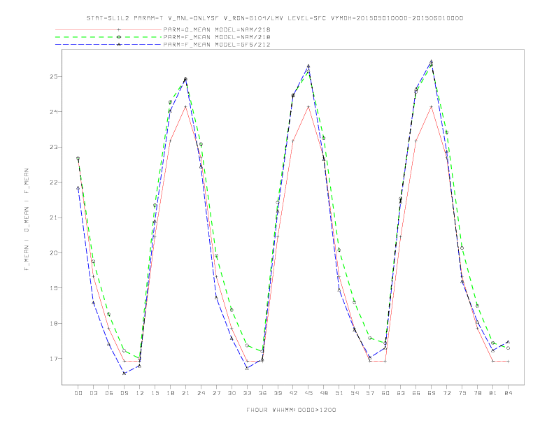Screen dimensions: 554x428
Task: Click x-axis tick label 60
Action: pos(385,393)
